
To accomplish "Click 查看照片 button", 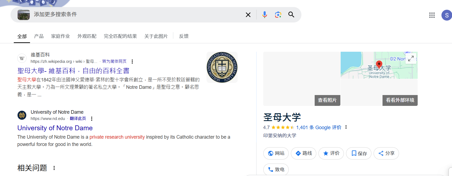I will 327,100.
